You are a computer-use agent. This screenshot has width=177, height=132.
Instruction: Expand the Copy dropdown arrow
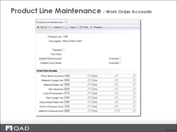(x=77, y=27)
